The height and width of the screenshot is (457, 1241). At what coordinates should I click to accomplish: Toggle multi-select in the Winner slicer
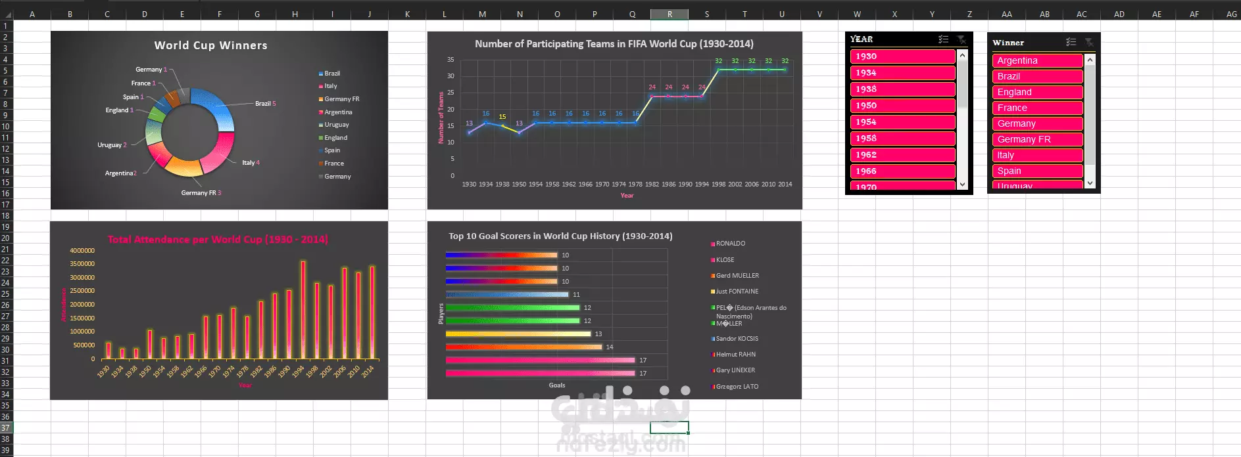click(x=1071, y=42)
